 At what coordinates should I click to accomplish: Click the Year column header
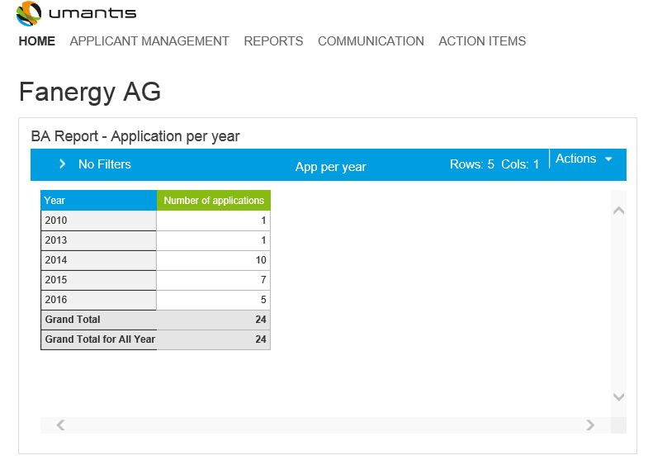98,201
